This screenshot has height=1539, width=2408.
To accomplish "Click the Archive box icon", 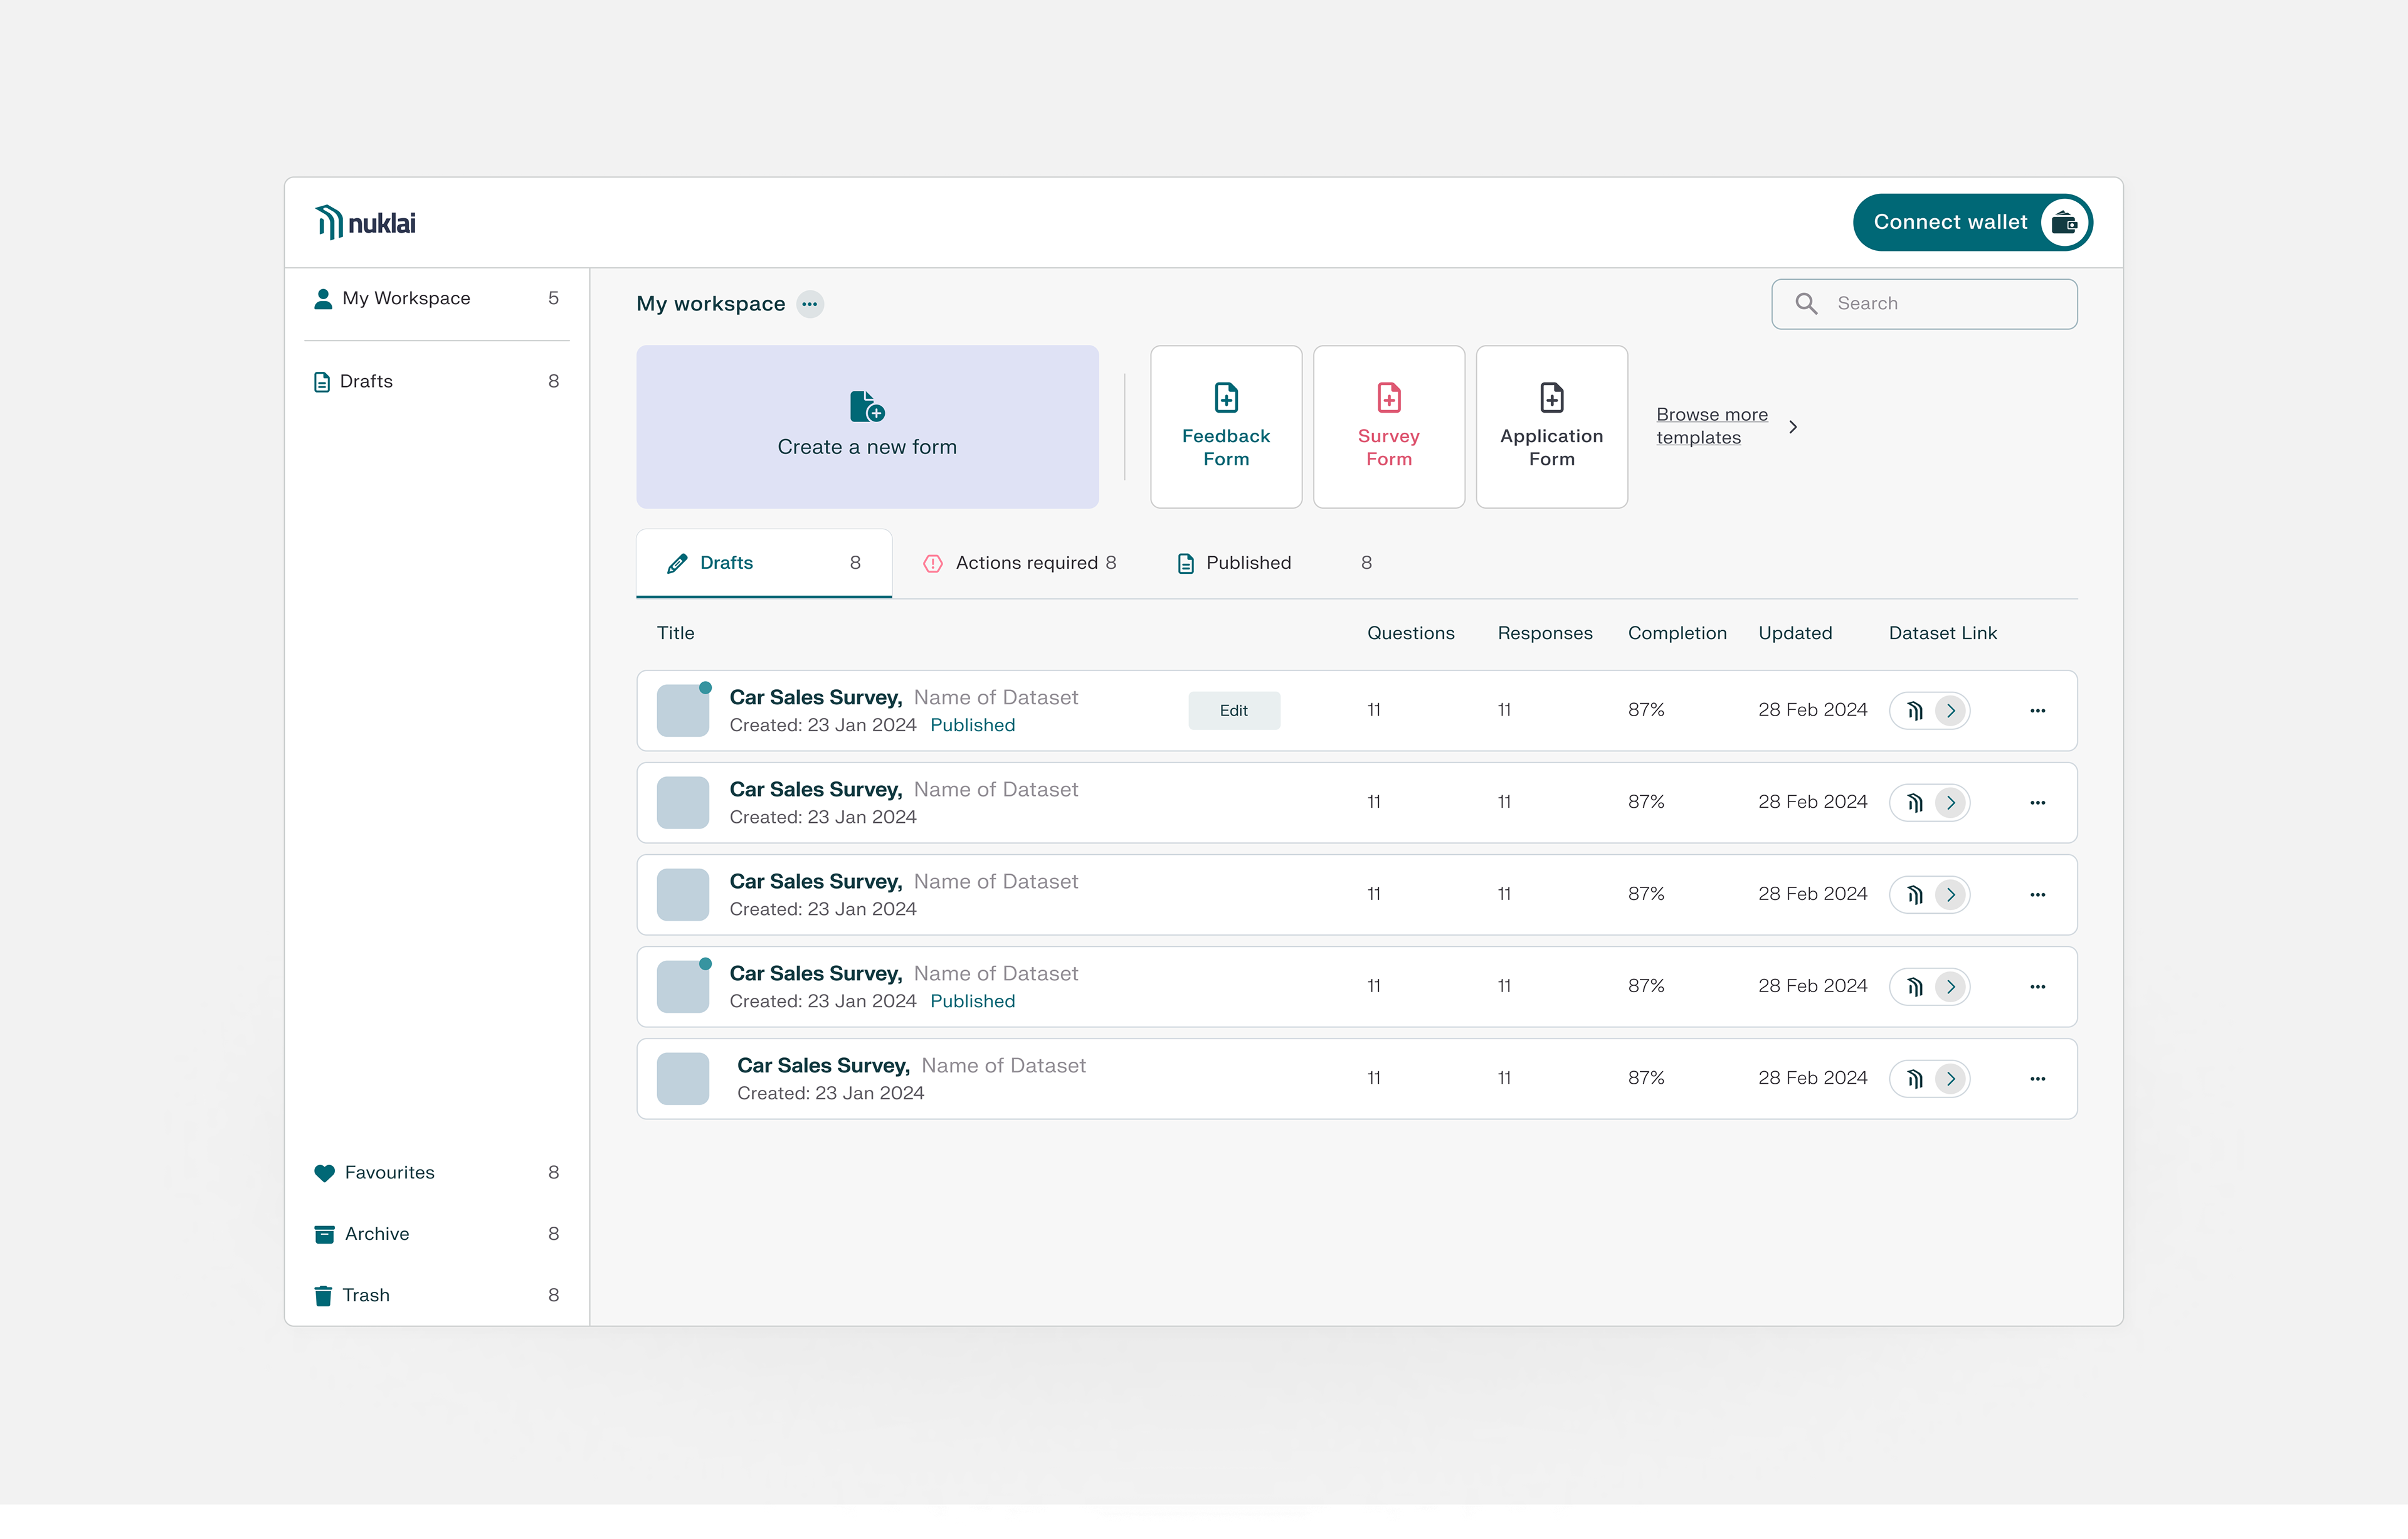I will (x=324, y=1234).
